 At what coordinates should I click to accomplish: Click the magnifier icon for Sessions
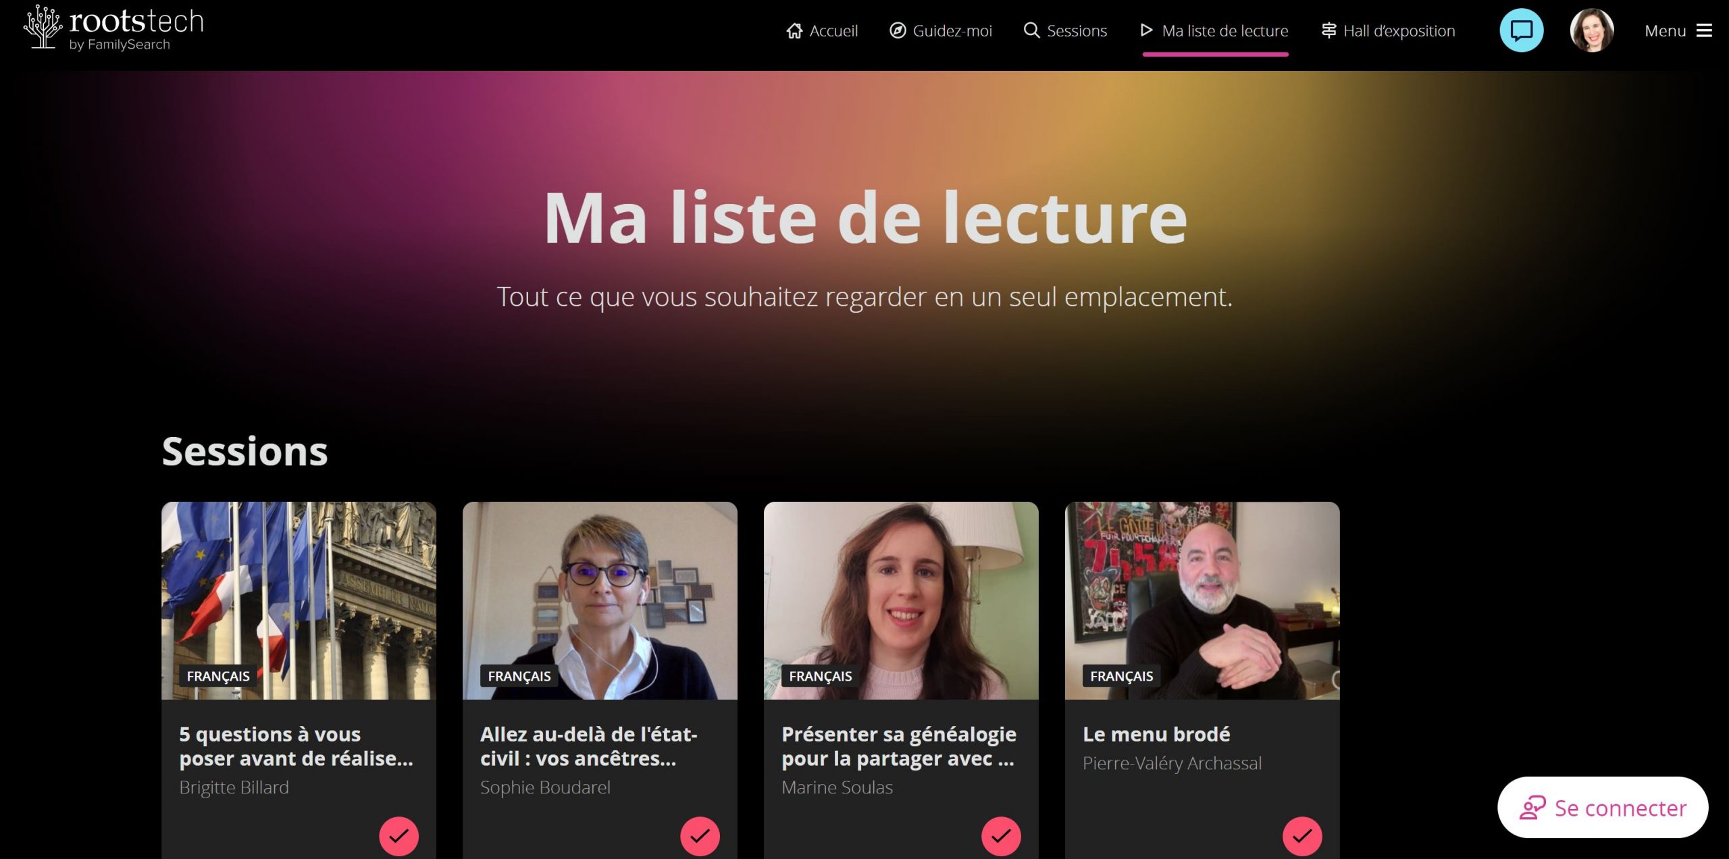point(1031,30)
